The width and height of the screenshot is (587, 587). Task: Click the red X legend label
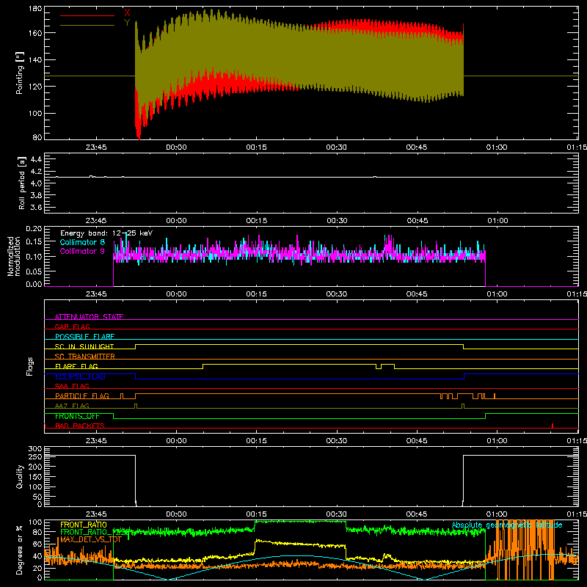(127, 13)
